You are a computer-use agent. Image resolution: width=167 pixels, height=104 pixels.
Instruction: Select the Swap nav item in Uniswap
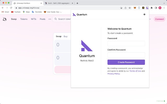pyautogui.click(x=14, y=19)
